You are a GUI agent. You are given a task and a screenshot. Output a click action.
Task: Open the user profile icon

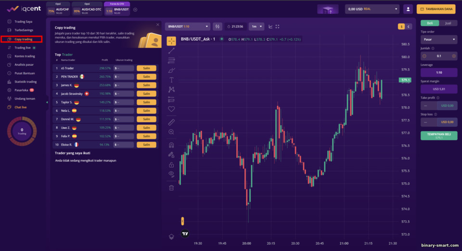[x=408, y=9]
